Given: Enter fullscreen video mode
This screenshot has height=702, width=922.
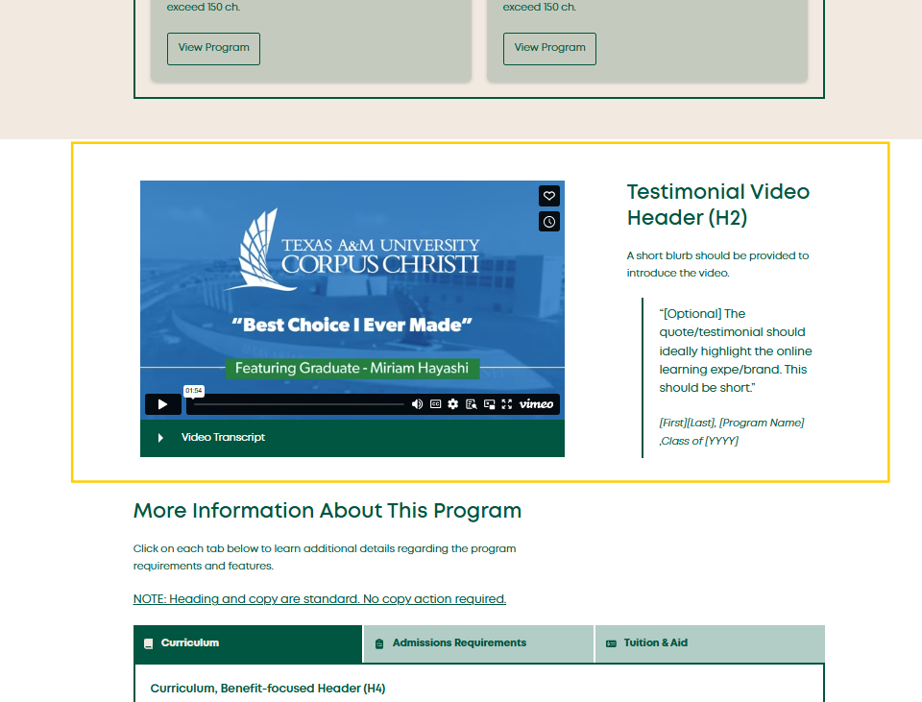Looking at the screenshot, I should tap(507, 404).
